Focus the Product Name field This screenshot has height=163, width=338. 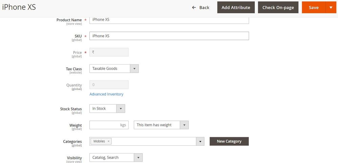[x=169, y=20]
